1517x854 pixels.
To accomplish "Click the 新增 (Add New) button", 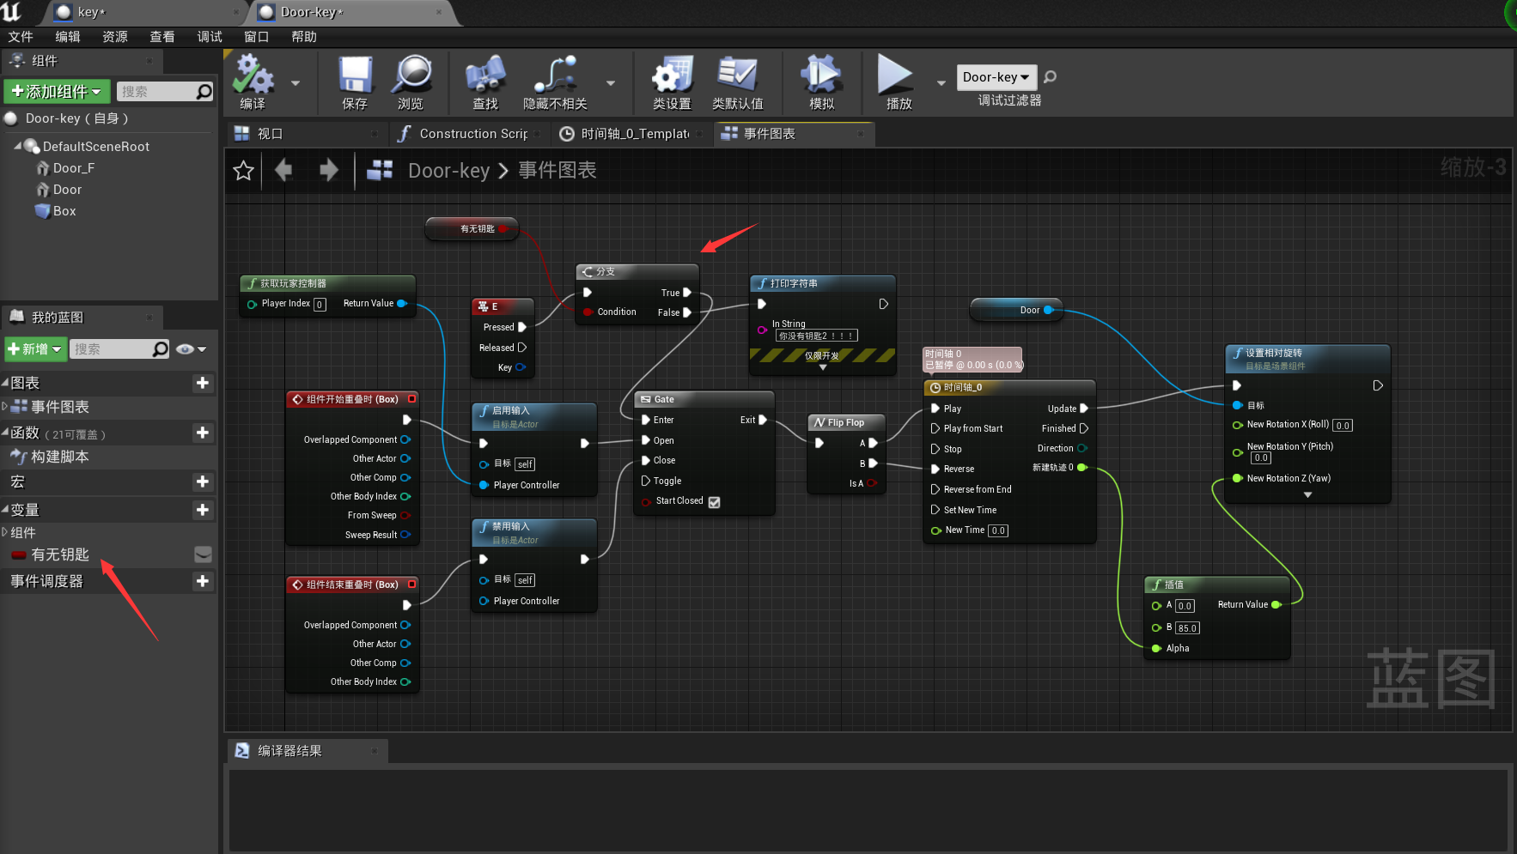I will [x=35, y=349].
